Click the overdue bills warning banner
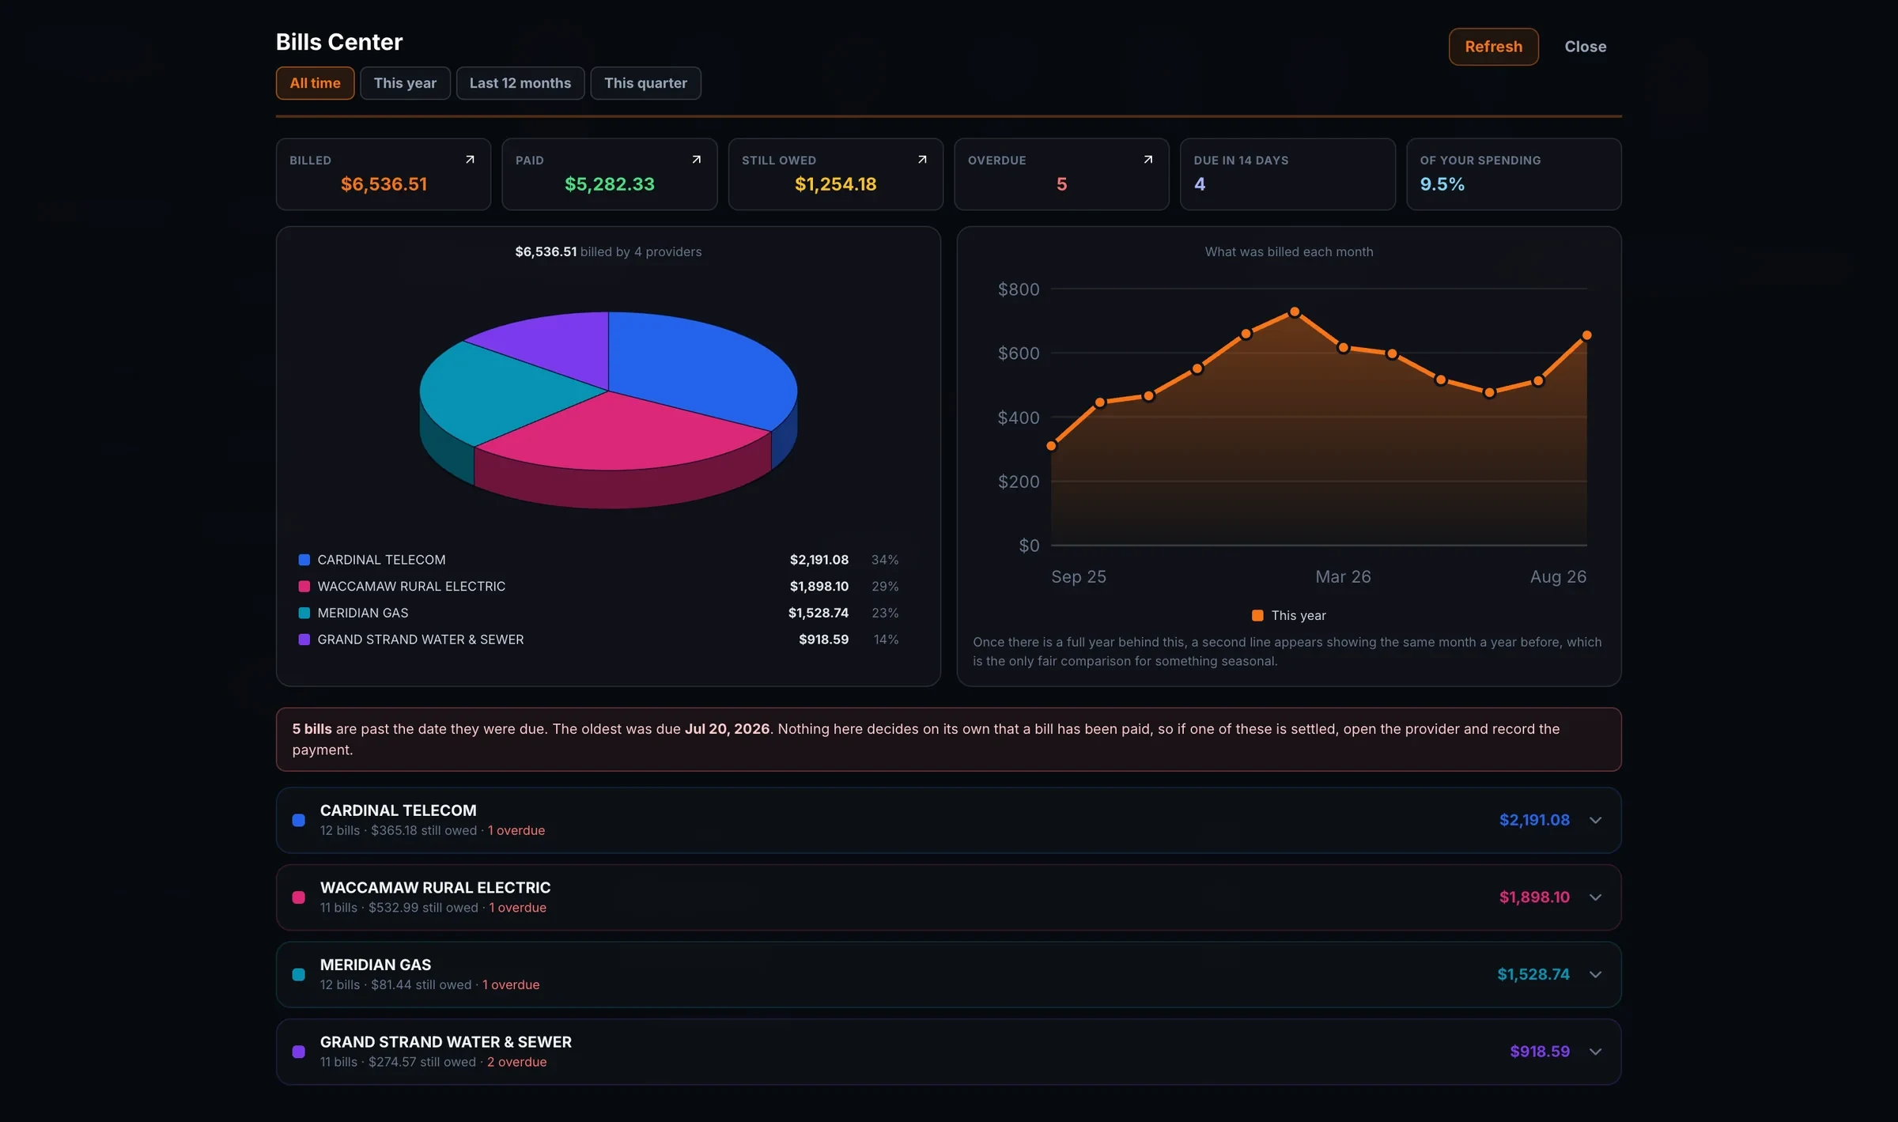 [x=948, y=739]
